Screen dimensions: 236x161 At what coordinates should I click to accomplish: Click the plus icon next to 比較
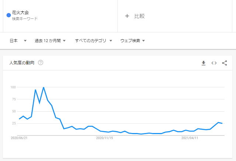tap(127, 16)
